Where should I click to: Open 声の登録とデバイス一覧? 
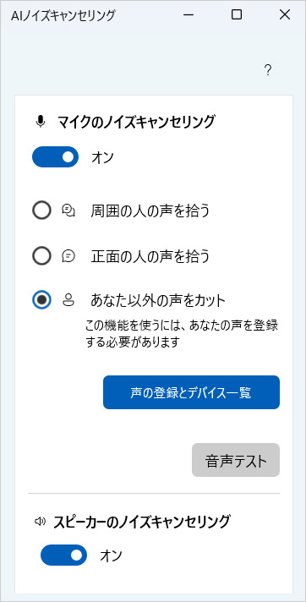click(x=191, y=392)
